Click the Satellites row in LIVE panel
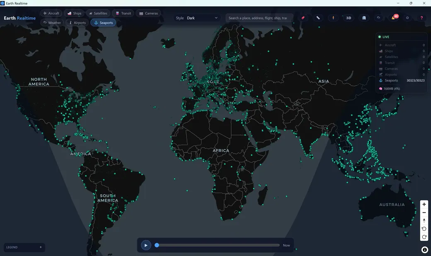Viewport: 431px width, 256px height. pos(402,57)
